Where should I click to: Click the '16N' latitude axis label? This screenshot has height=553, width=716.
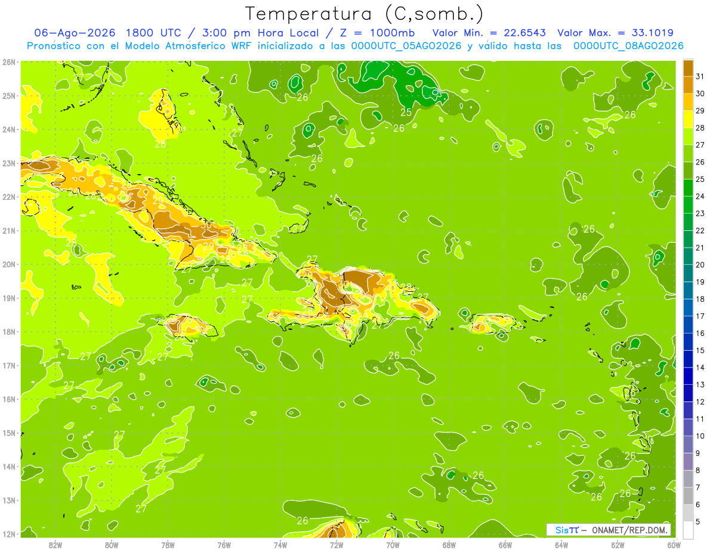coord(9,399)
